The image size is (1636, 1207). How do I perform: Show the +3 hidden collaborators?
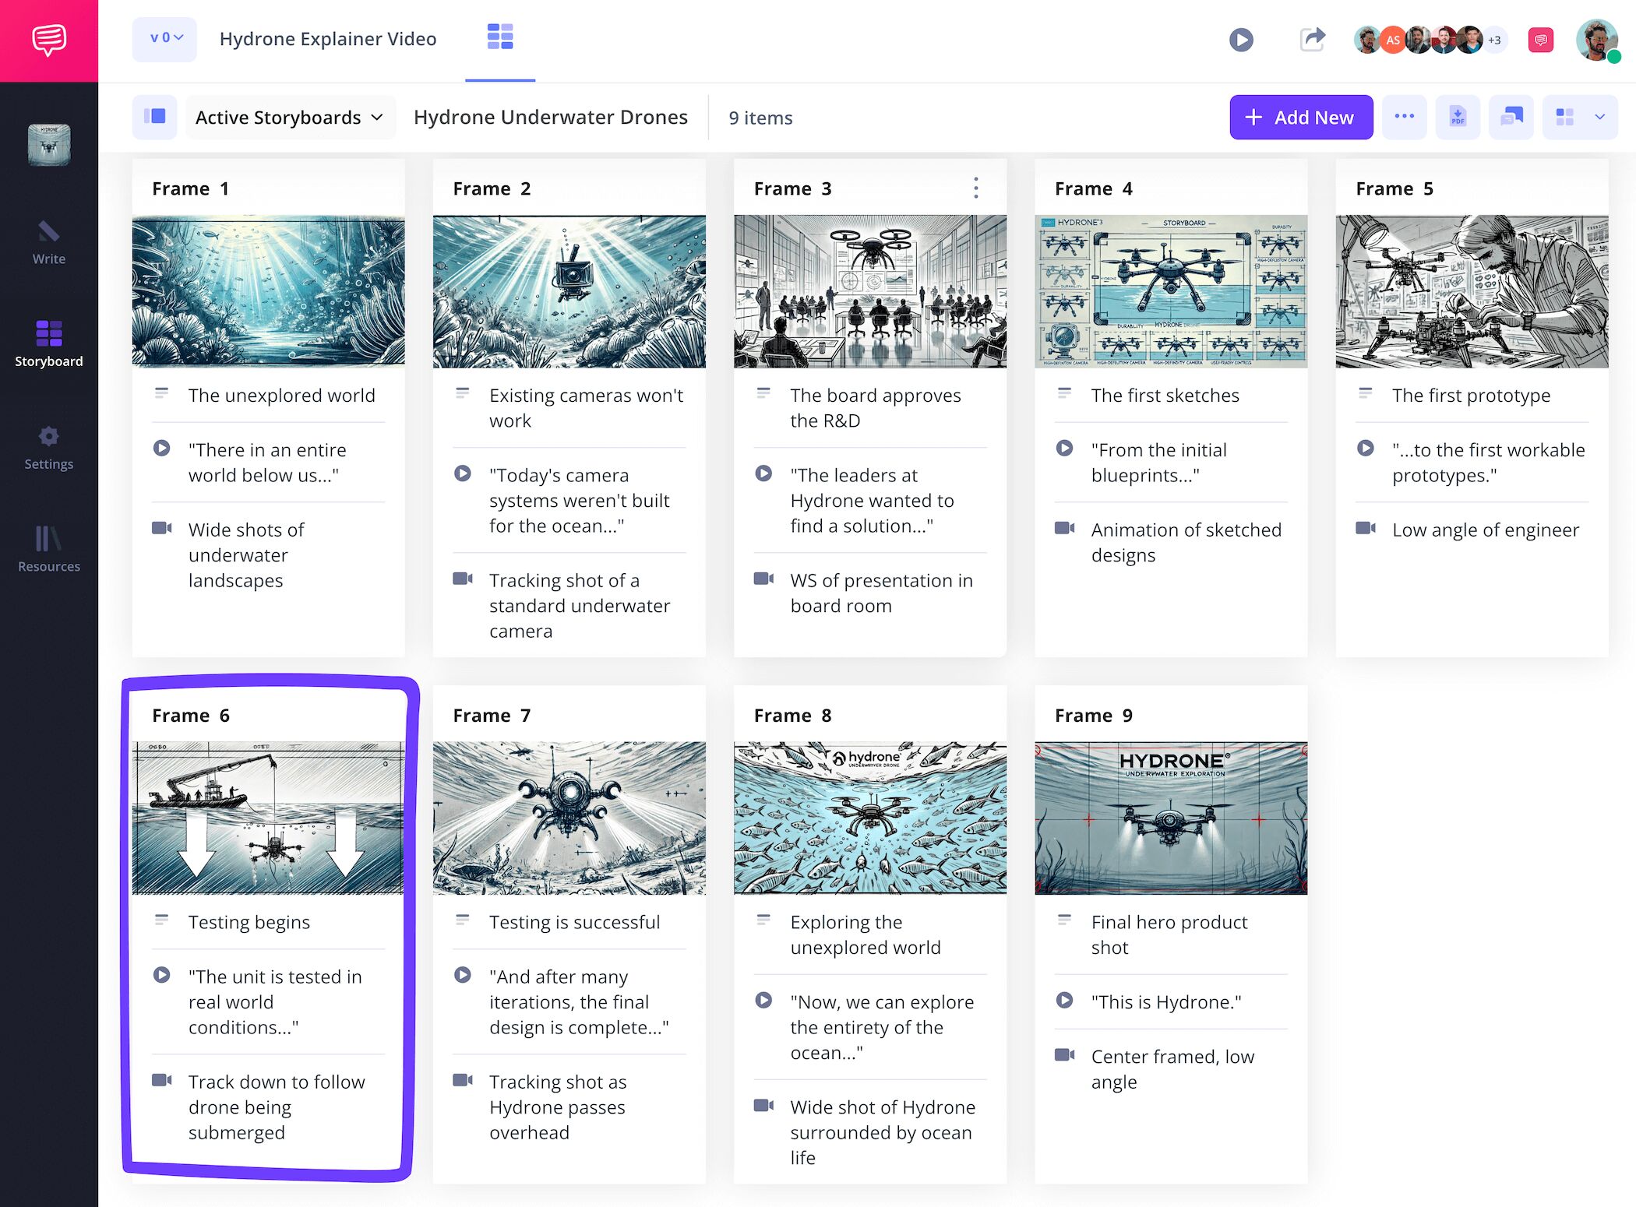click(x=1495, y=40)
